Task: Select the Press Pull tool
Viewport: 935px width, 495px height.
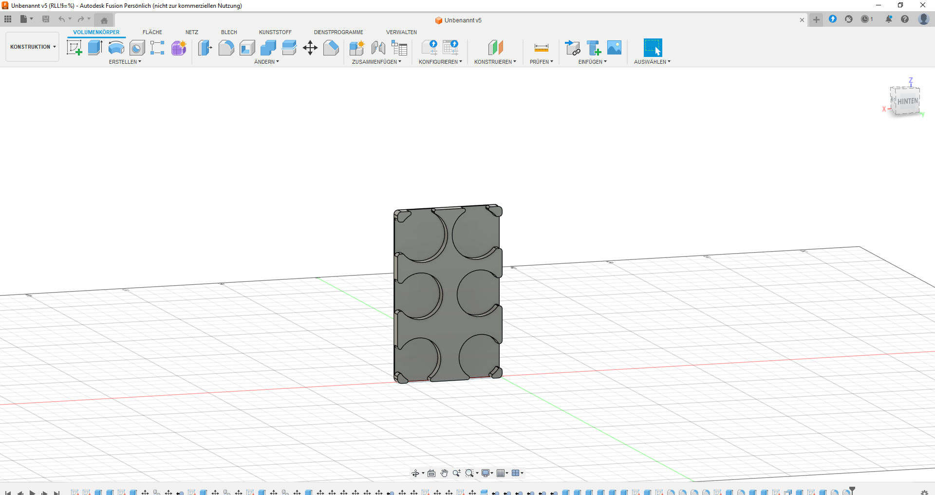Action: (205, 48)
